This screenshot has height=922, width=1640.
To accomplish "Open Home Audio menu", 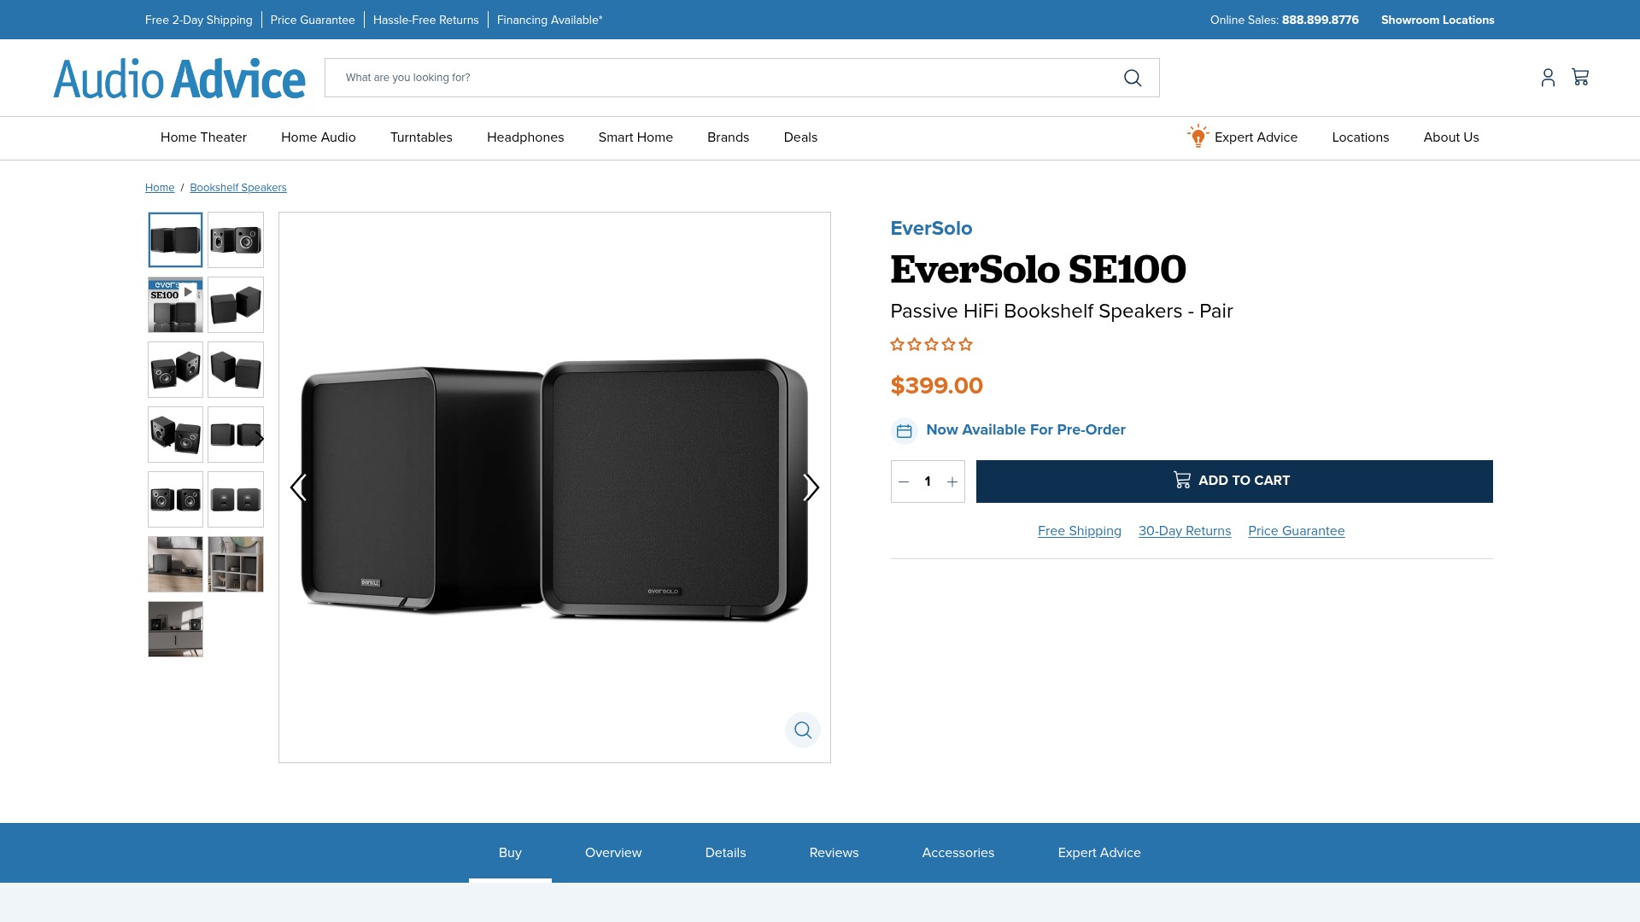I will click(319, 137).
